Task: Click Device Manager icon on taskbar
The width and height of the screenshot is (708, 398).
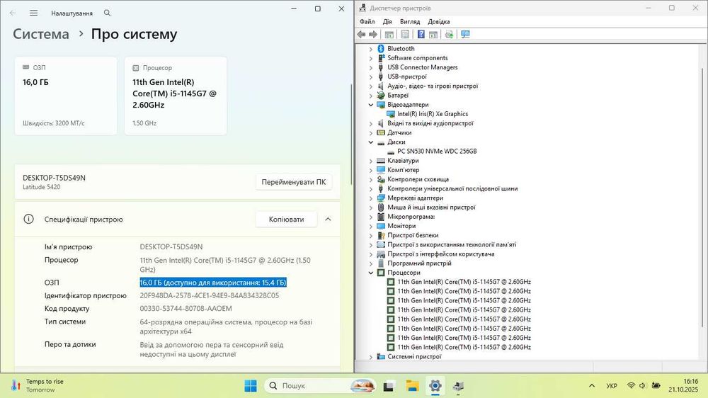Action: coord(458,386)
